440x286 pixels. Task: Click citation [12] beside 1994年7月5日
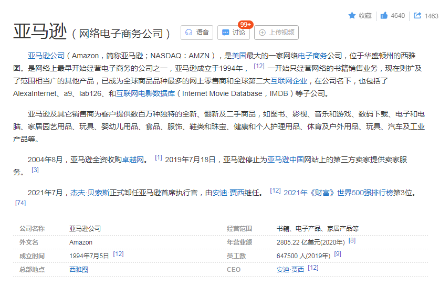click(x=118, y=254)
